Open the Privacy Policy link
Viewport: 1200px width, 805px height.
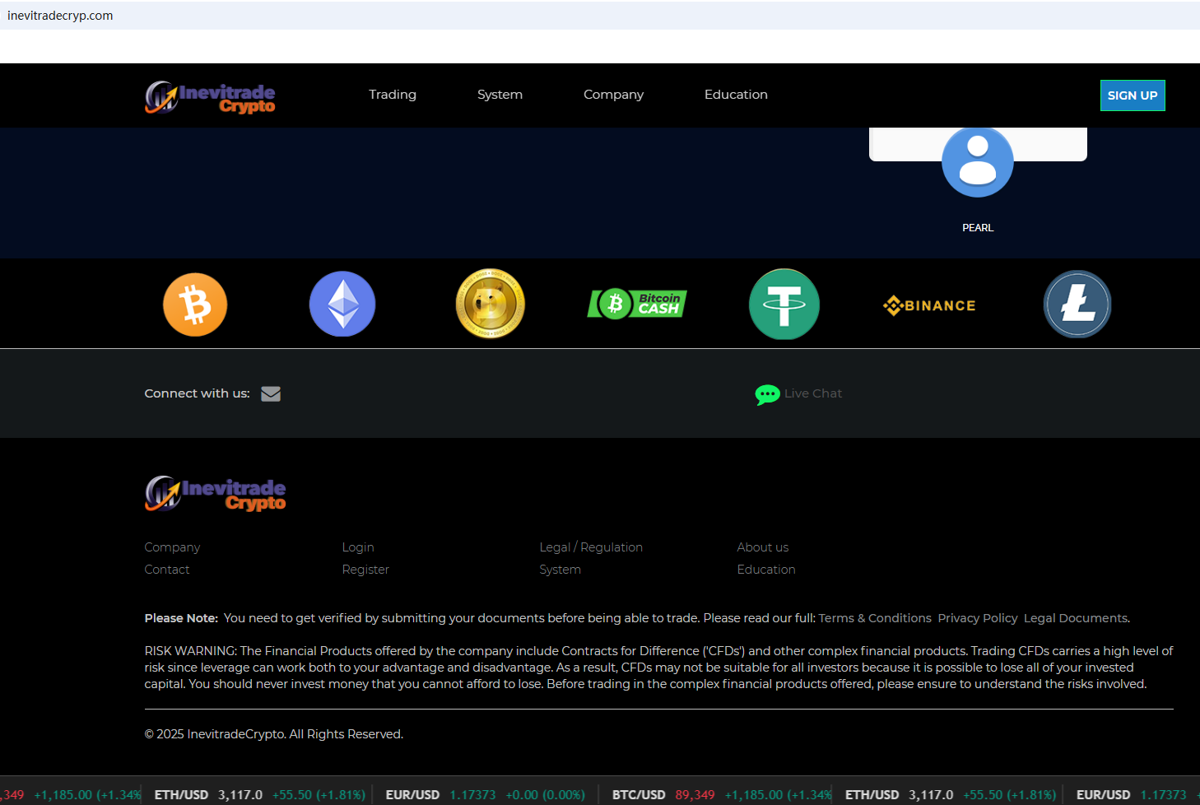(x=978, y=618)
